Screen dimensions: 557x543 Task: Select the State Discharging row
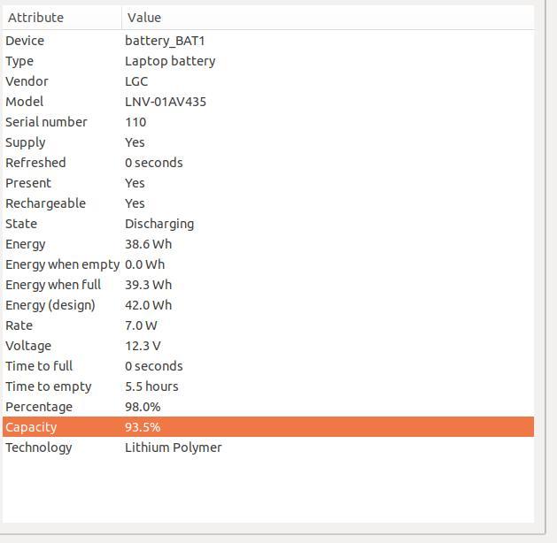(x=268, y=224)
